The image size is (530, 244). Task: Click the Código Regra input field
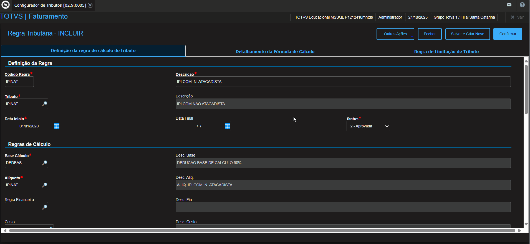tap(19, 82)
